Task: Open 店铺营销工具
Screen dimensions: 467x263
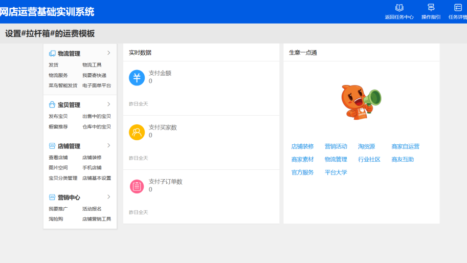Action: click(97, 219)
